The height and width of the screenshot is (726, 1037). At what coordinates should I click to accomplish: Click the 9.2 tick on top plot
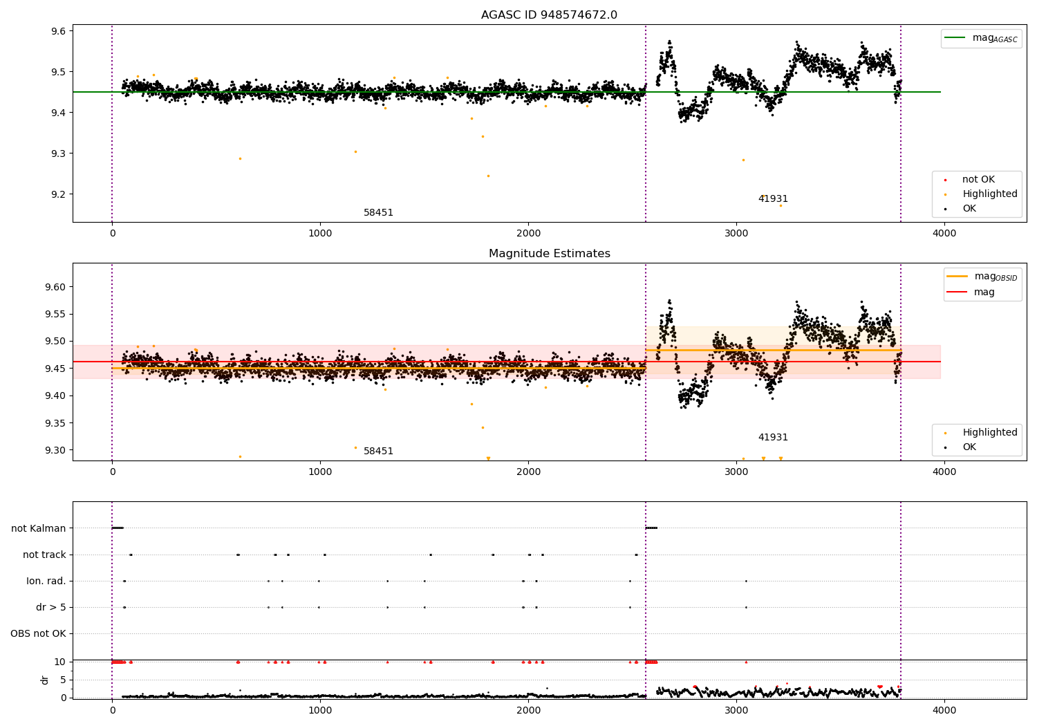point(58,195)
